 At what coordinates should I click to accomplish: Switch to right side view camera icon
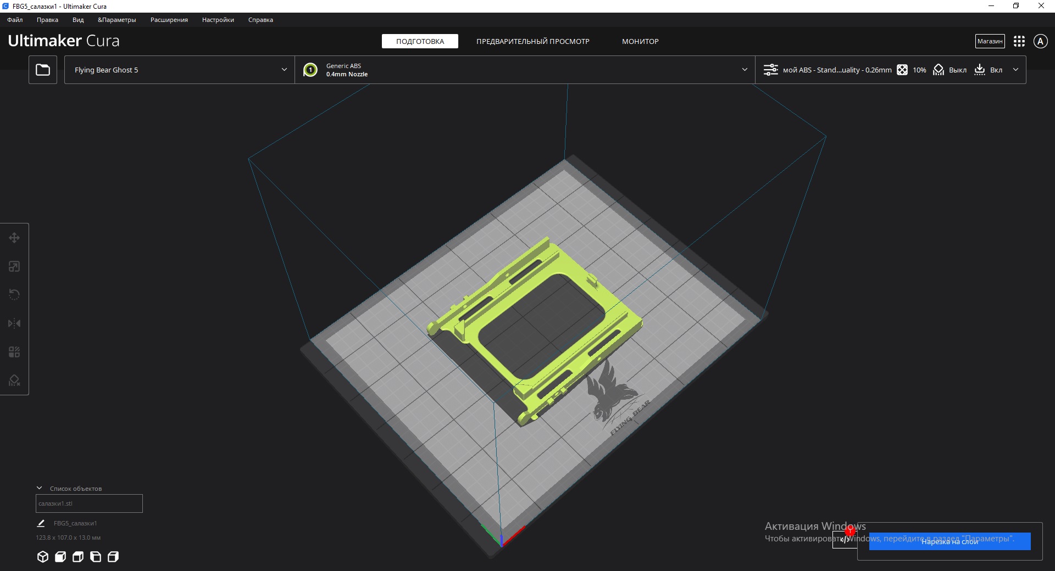click(x=113, y=557)
